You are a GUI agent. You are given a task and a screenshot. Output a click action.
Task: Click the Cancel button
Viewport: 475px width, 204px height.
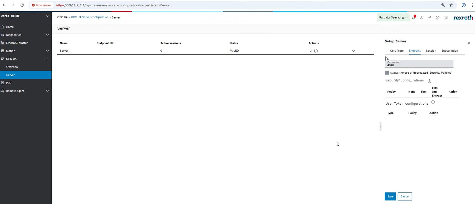(x=405, y=196)
